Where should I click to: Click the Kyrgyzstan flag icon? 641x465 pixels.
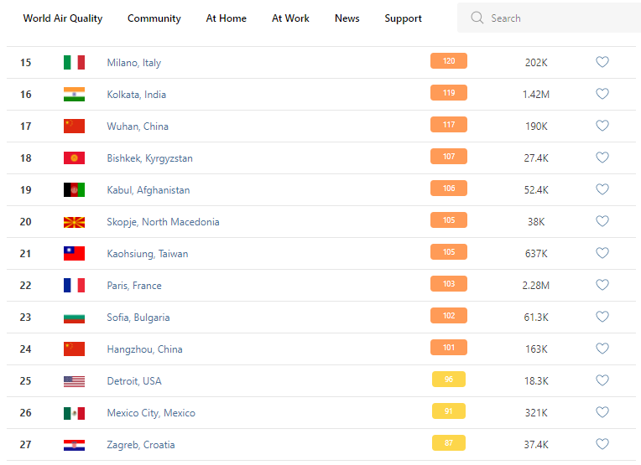pos(74,158)
